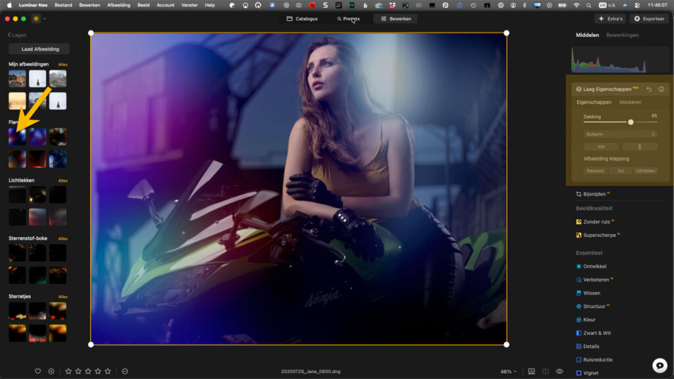The width and height of the screenshot is (674, 379).
Task: Select first Sterretjes overlay thumbnail
Action: coord(17,311)
